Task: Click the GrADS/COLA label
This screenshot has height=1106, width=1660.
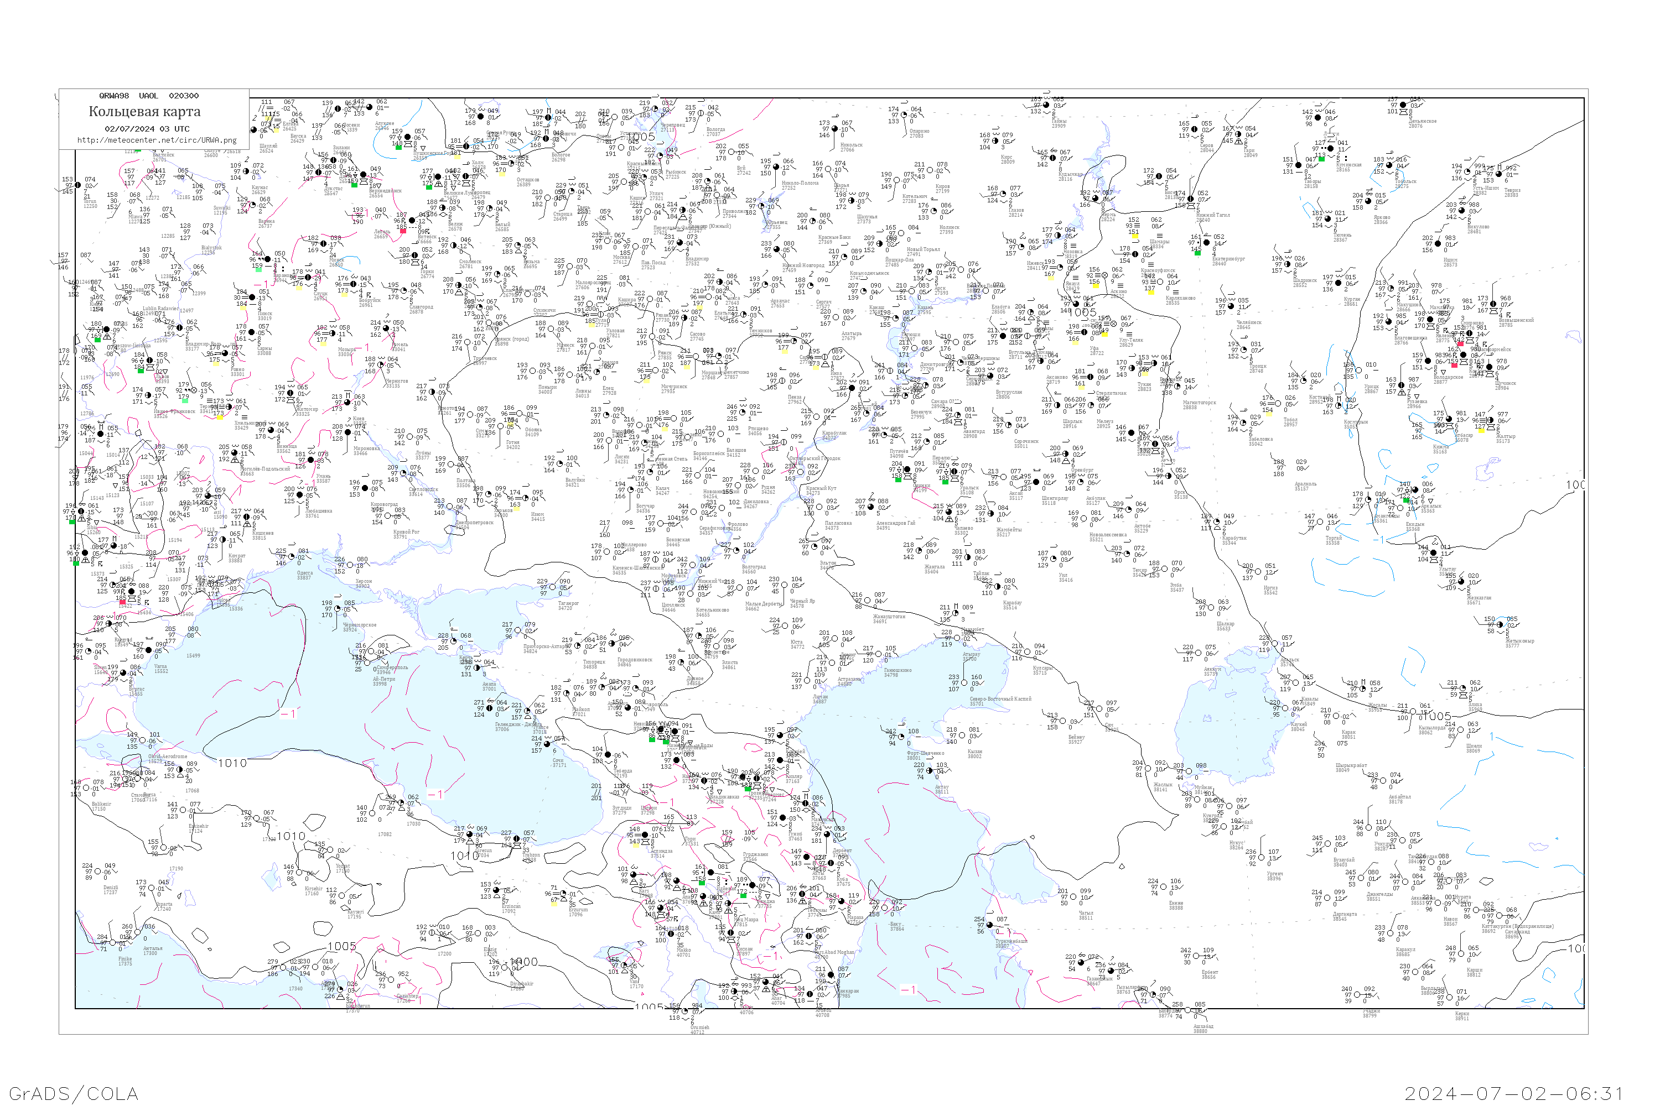Action: 74,1093
